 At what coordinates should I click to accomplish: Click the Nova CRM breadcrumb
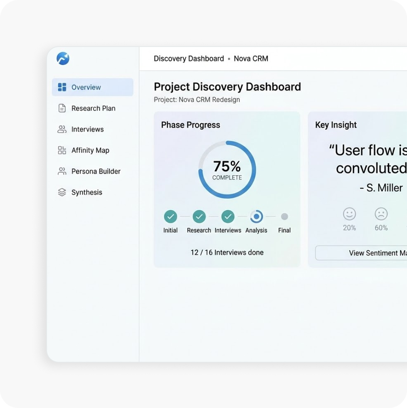click(251, 59)
